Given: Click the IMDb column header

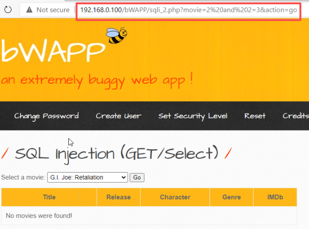Looking at the screenshot, I should [275, 197].
